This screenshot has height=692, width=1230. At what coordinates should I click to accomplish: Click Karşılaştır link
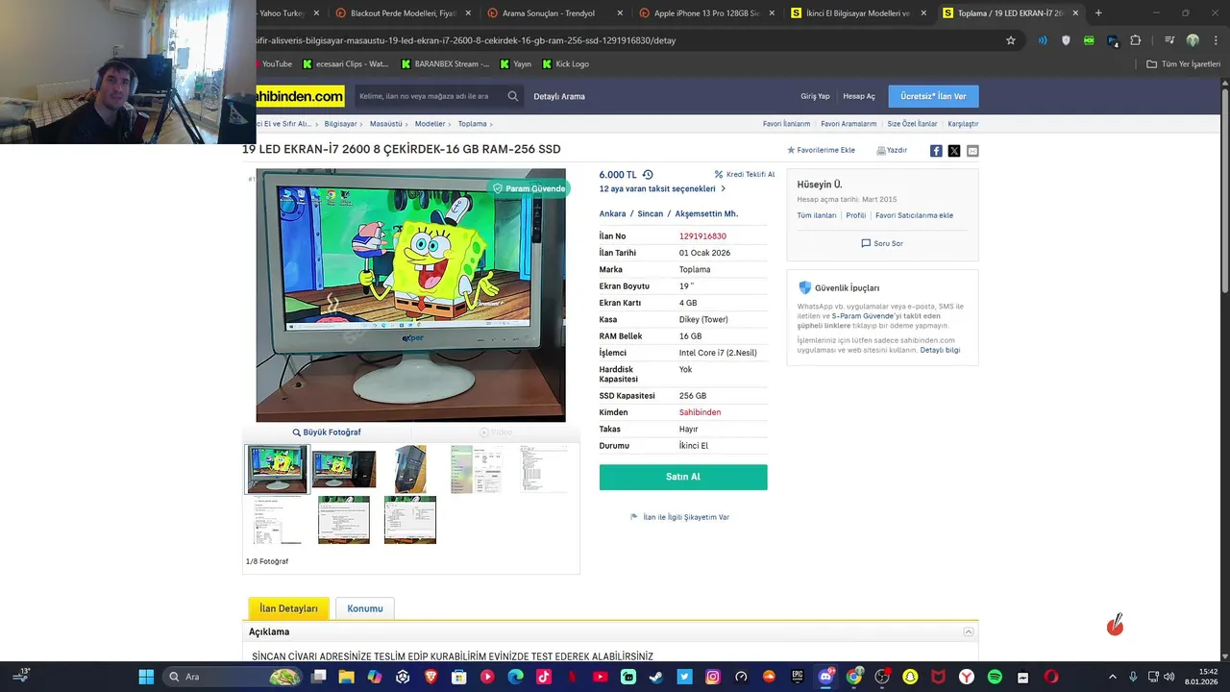963,124
